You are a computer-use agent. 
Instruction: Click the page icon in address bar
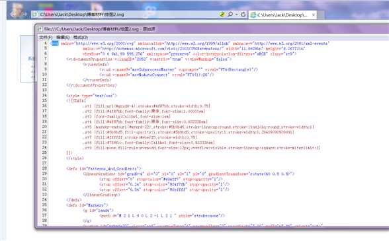35,15
